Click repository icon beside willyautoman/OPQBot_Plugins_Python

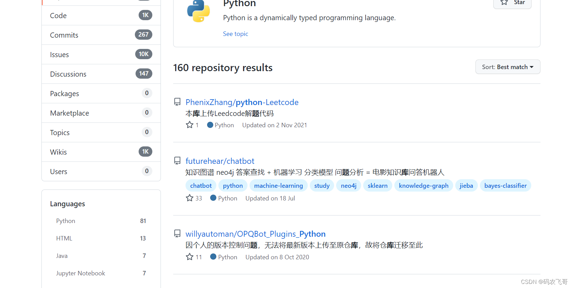coord(177,234)
